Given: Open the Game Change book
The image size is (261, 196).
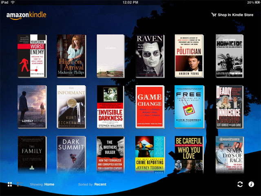Looking at the screenshot, I should coord(150,107).
